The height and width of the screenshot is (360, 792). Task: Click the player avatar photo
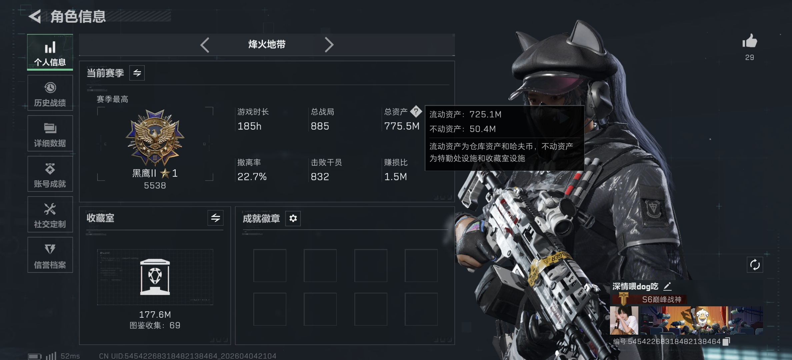coord(624,320)
